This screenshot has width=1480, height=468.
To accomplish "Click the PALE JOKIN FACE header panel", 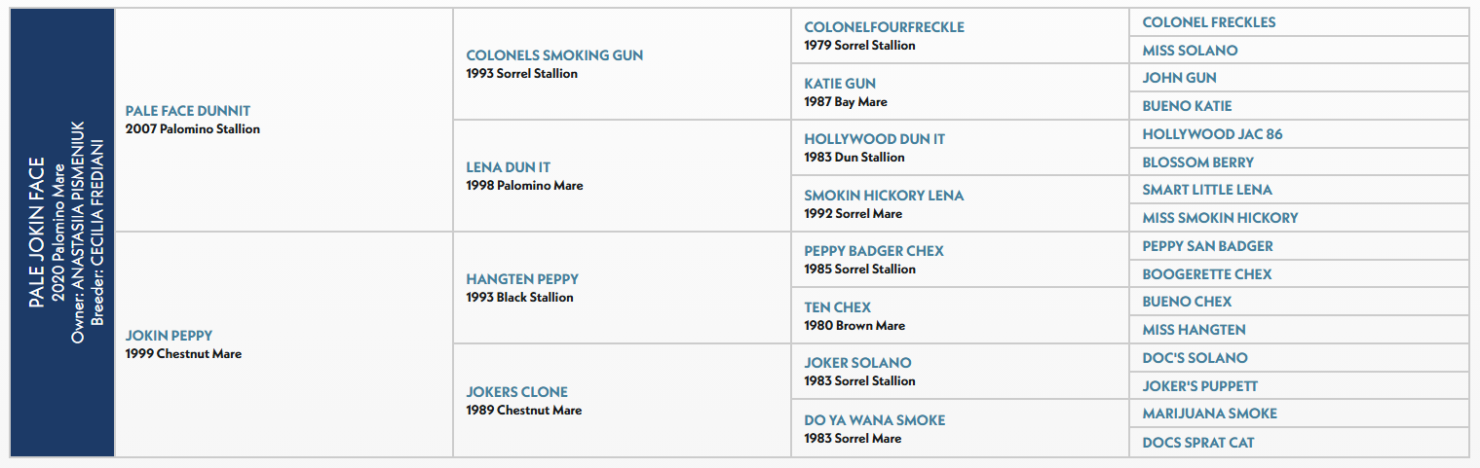I will [62, 233].
